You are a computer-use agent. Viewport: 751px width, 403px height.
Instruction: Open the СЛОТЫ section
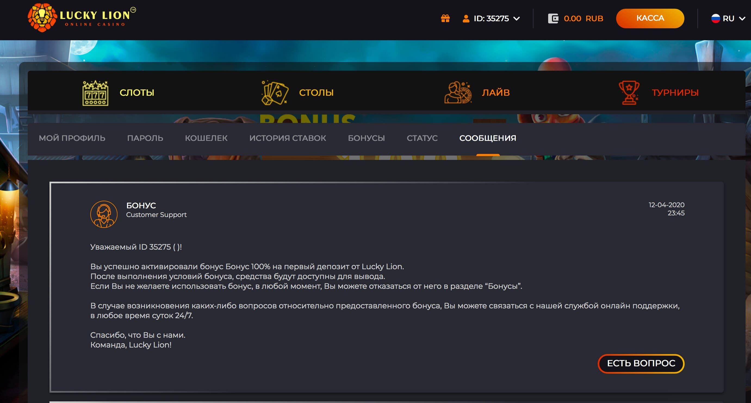tap(137, 93)
